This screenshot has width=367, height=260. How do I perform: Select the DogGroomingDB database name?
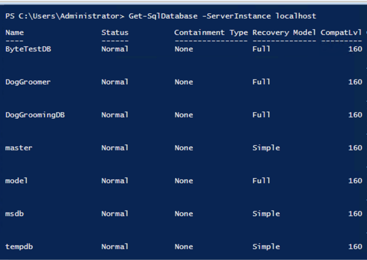(35, 115)
